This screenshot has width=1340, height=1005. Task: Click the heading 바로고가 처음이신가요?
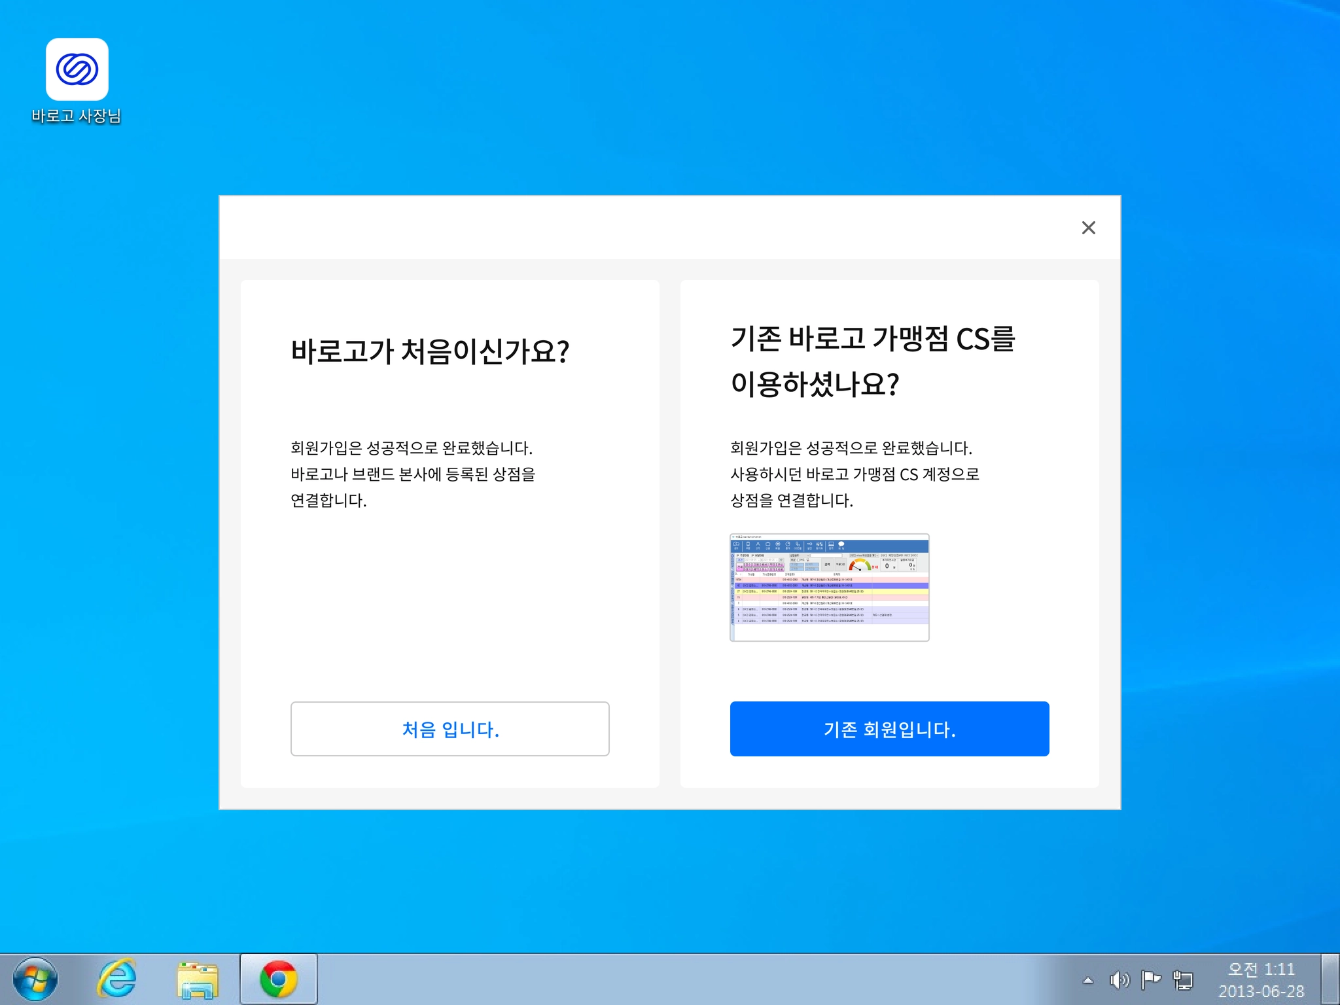coord(430,352)
